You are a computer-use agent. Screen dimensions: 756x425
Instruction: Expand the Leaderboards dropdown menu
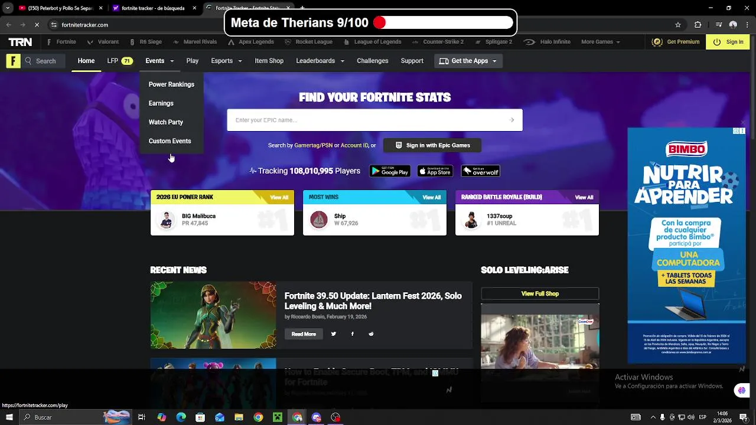[x=320, y=61]
